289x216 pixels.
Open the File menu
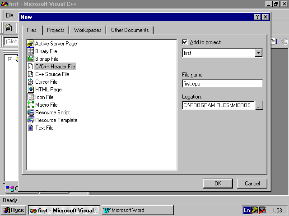point(9,15)
